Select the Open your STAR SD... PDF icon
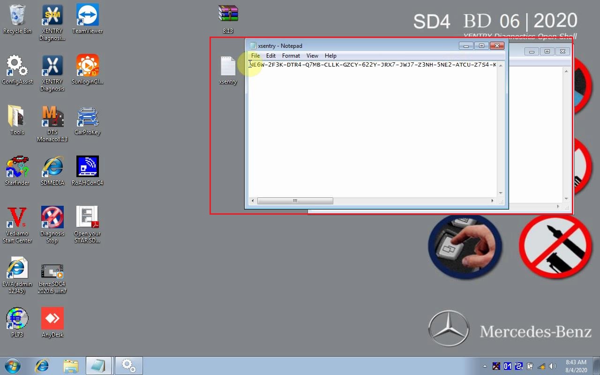 [87, 225]
